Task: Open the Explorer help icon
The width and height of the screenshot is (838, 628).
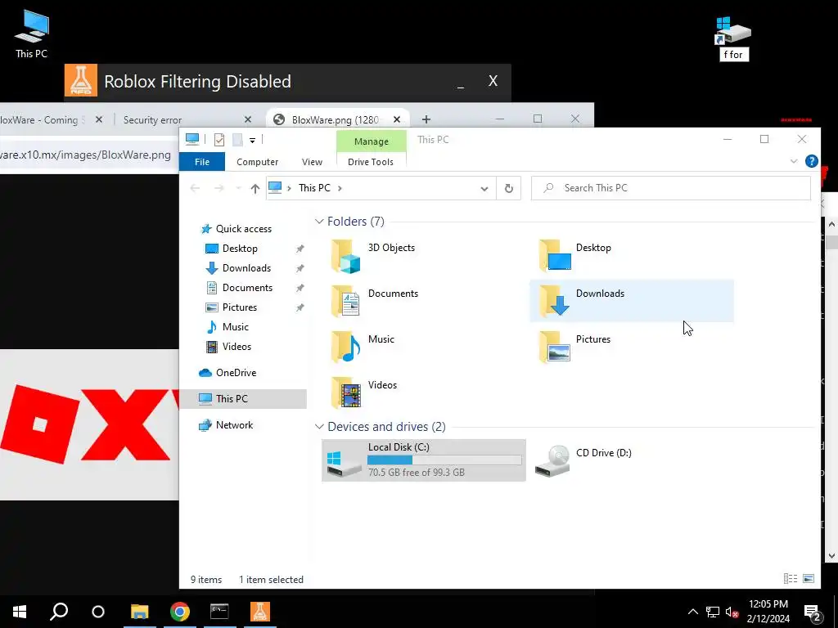Action: click(x=811, y=161)
